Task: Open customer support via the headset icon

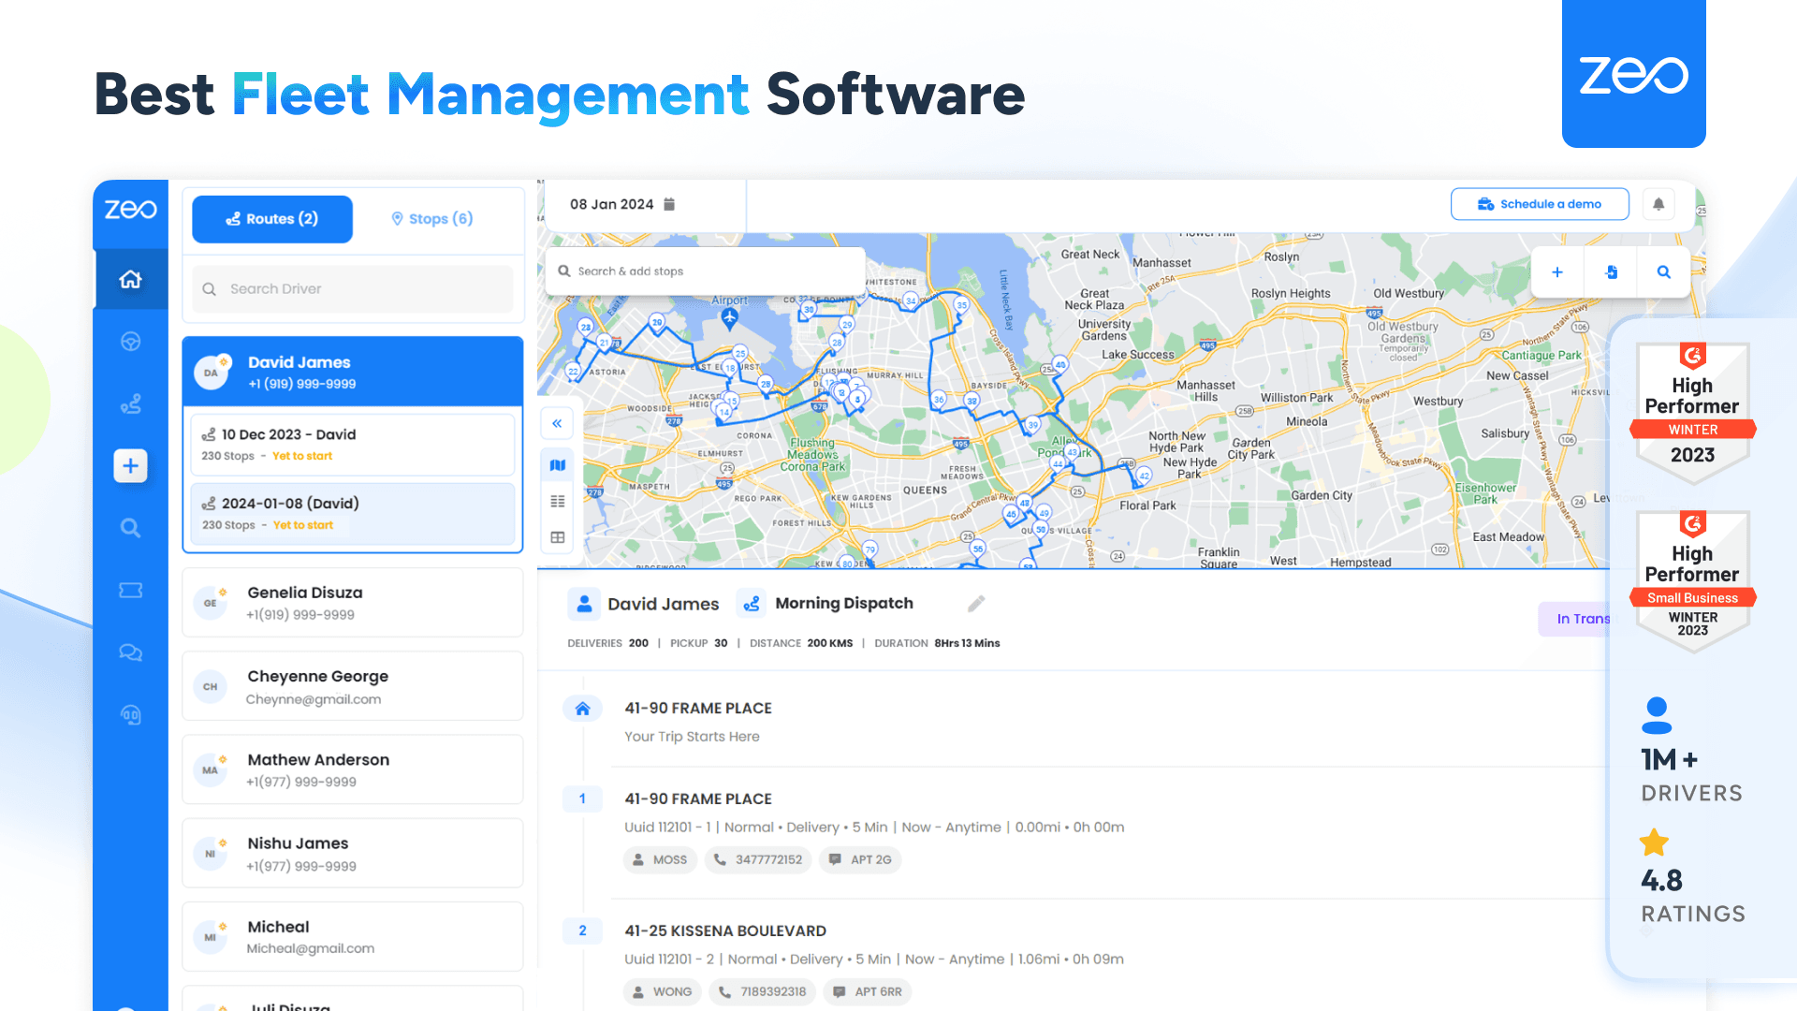Action: [x=130, y=715]
